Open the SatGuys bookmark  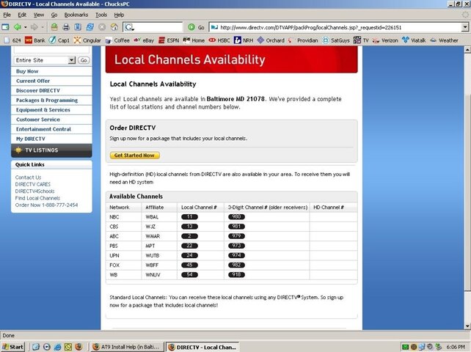point(336,40)
